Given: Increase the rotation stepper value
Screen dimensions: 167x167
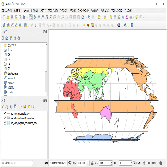Looking at the screenshot, I should coord(131,162).
